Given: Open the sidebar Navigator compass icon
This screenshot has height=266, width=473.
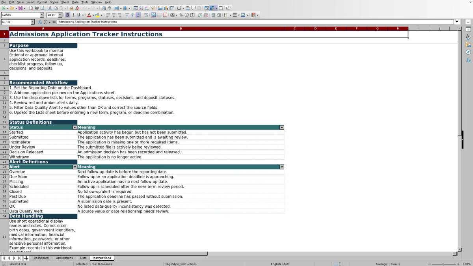Looking at the screenshot, I should coord(468,52).
